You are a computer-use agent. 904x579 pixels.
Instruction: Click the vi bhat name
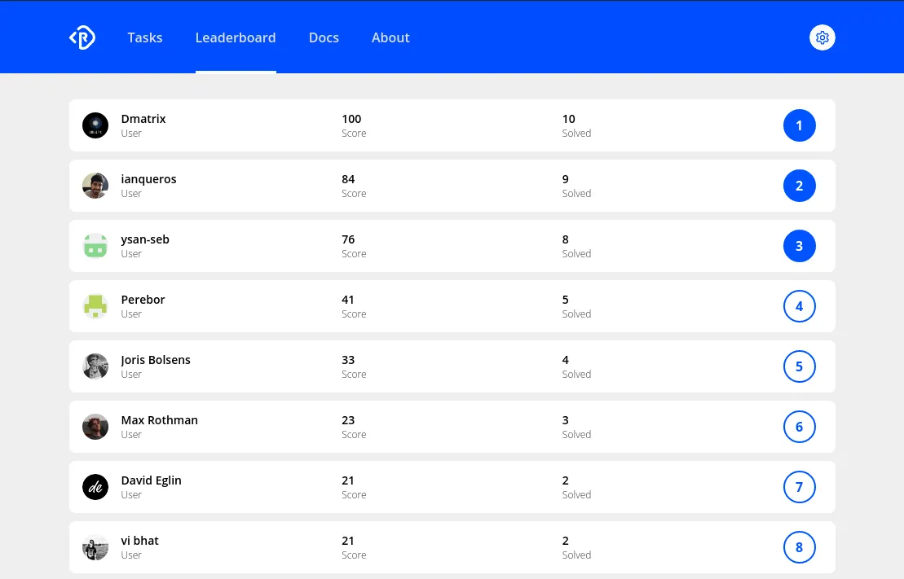pyautogui.click(x=139, y=541)
